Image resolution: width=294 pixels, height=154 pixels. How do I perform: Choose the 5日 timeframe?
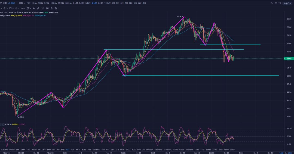point(126,3)
